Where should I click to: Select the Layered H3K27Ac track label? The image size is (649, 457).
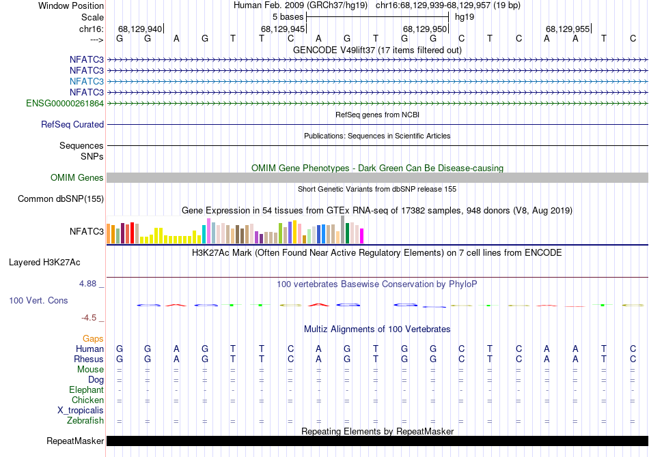click(x=44, y=262)
